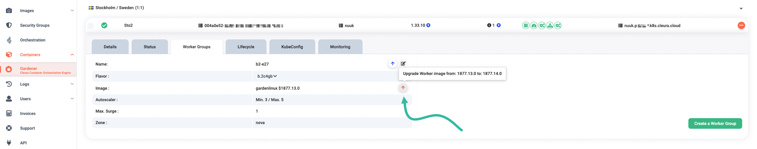The image size is (757, 149).
Task: Switch to the Lifecycle tab
Action: point(246,47)
